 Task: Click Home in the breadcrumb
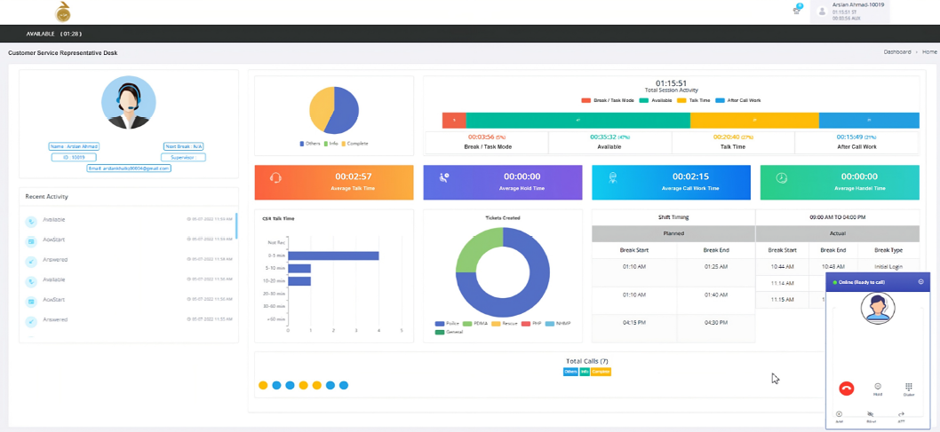pos(929,52)
